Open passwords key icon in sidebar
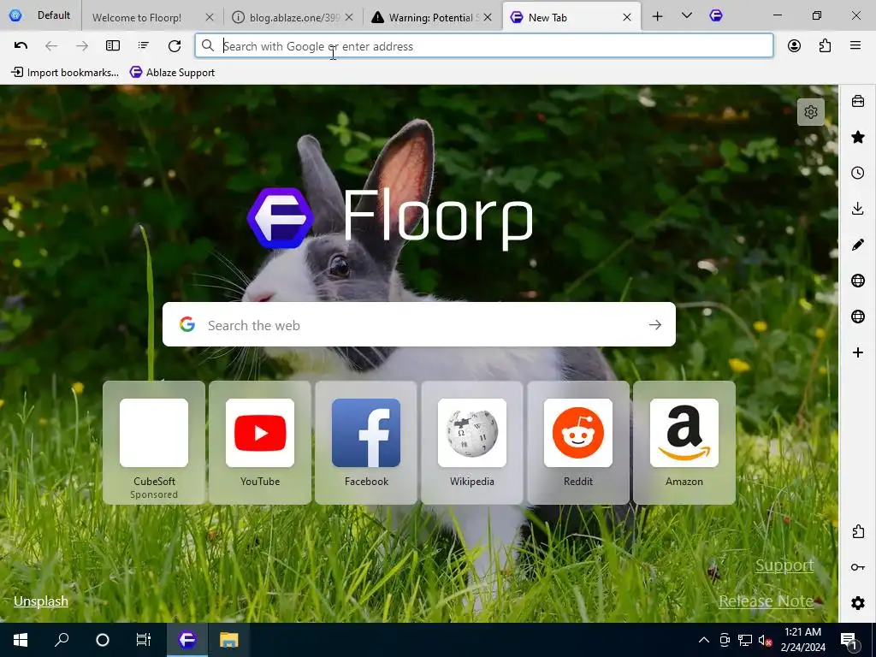876x657 pixels. click(x=857, y=567)
